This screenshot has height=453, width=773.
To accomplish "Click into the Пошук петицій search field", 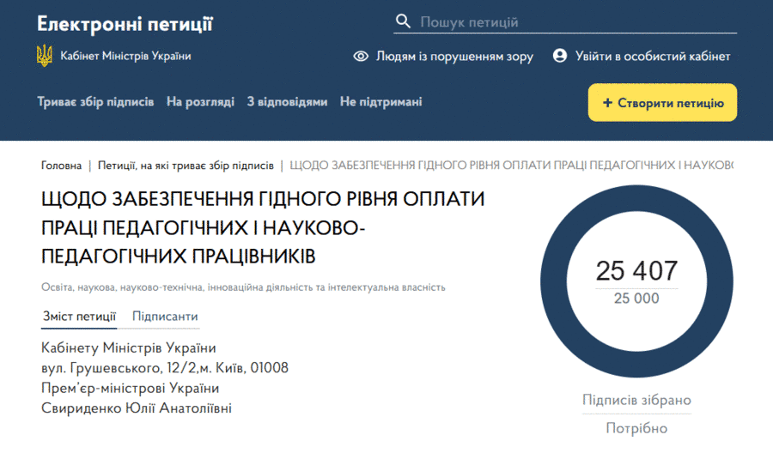I will click(575, 22).
